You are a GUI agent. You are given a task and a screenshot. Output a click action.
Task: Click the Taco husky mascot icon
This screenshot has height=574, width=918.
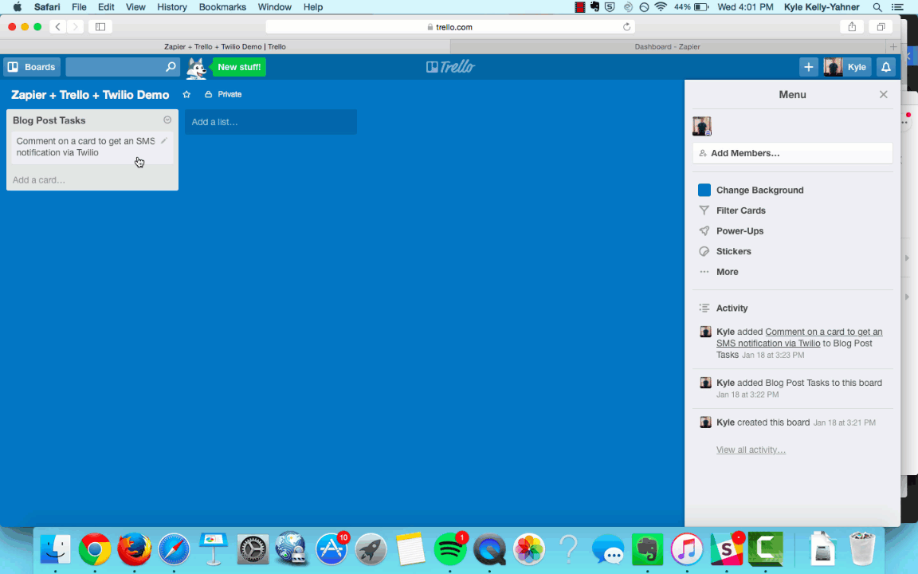point(197,68)
